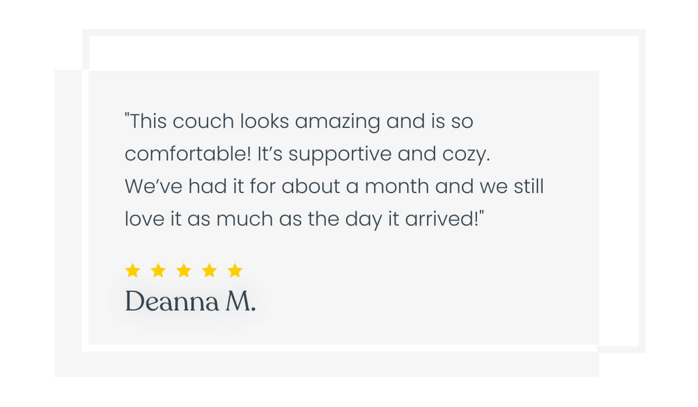
Task: Click the fourth gold rating star
Action: pyautogui.click(x=209, y=270)
